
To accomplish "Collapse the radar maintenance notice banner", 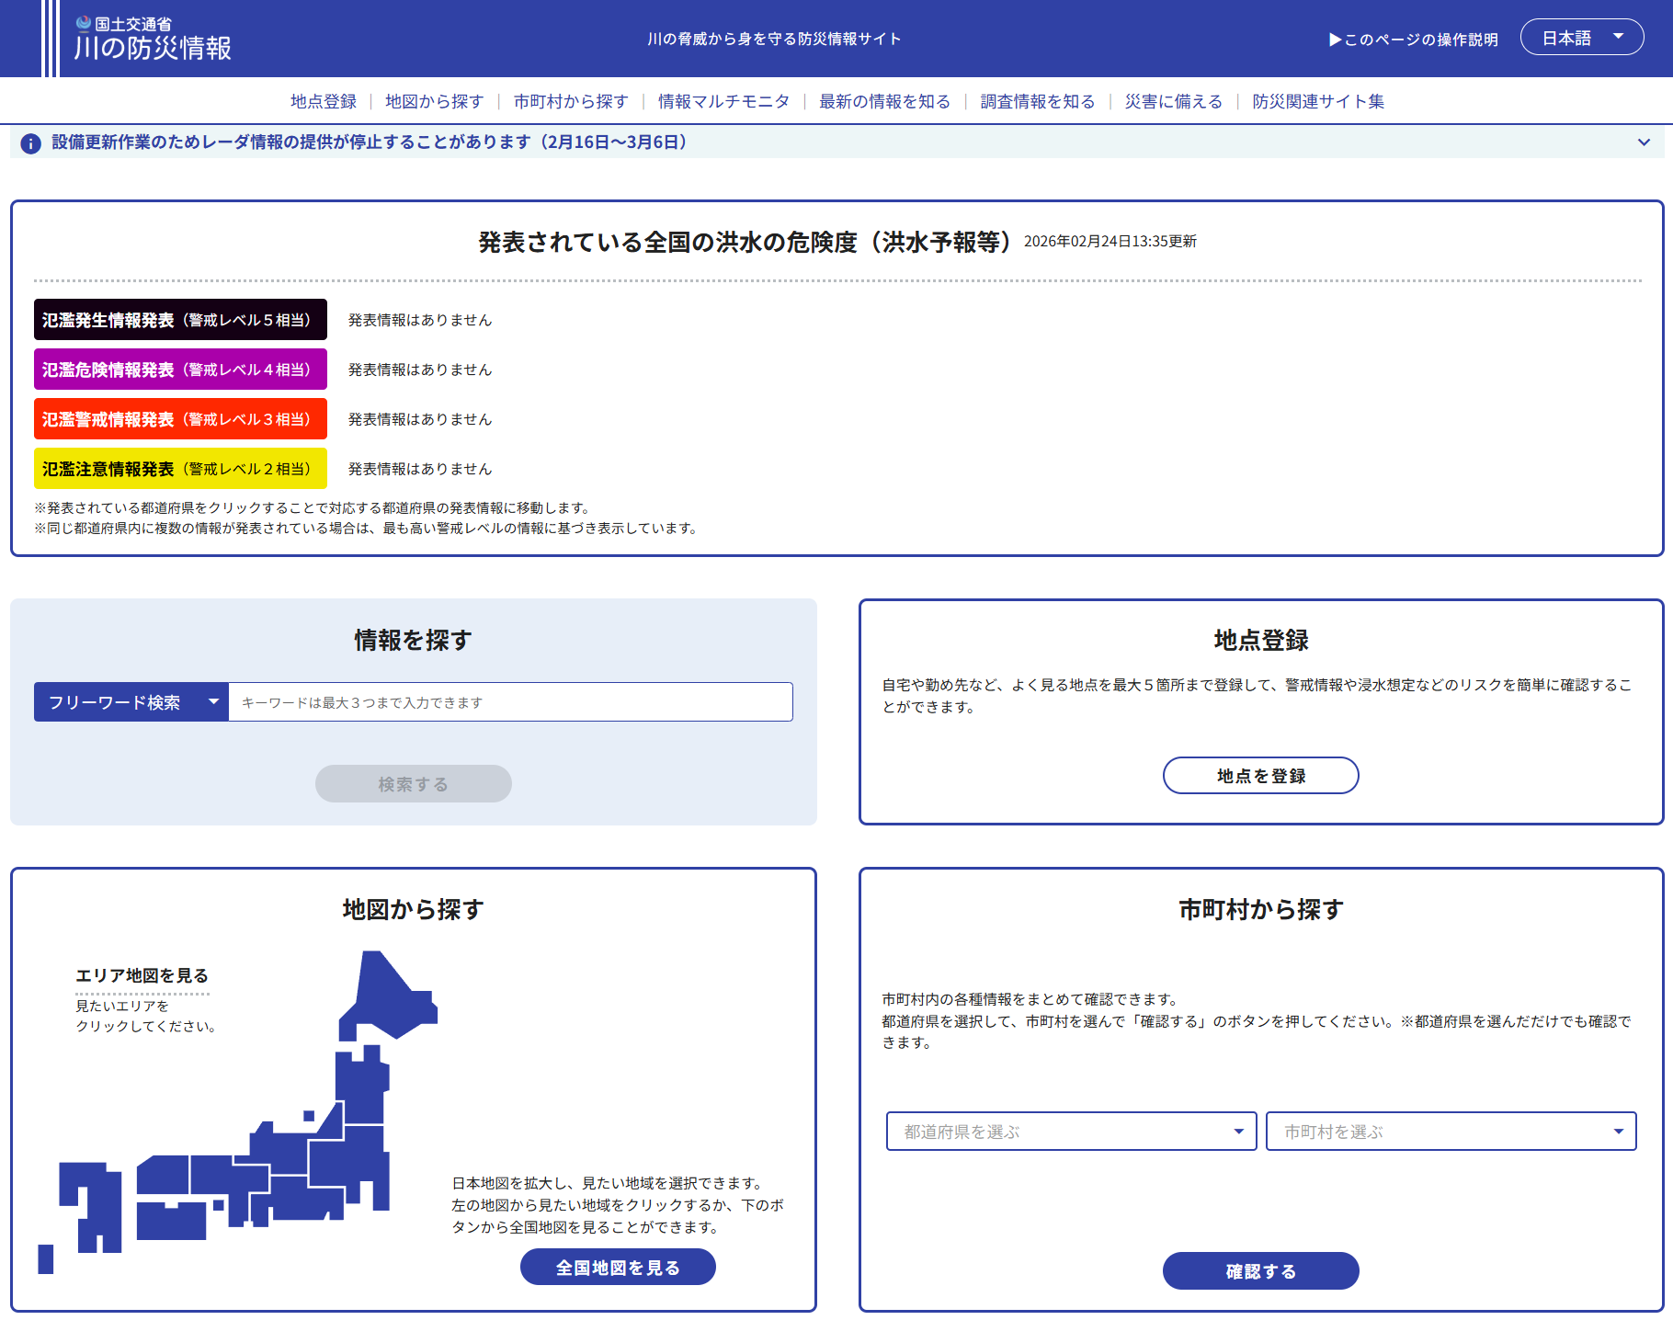I will pyautogui.click(x=1645, y=142).
